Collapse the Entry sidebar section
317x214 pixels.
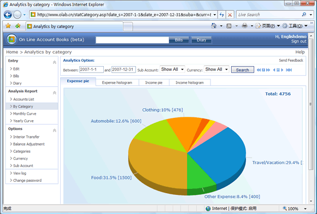[55, 62]
